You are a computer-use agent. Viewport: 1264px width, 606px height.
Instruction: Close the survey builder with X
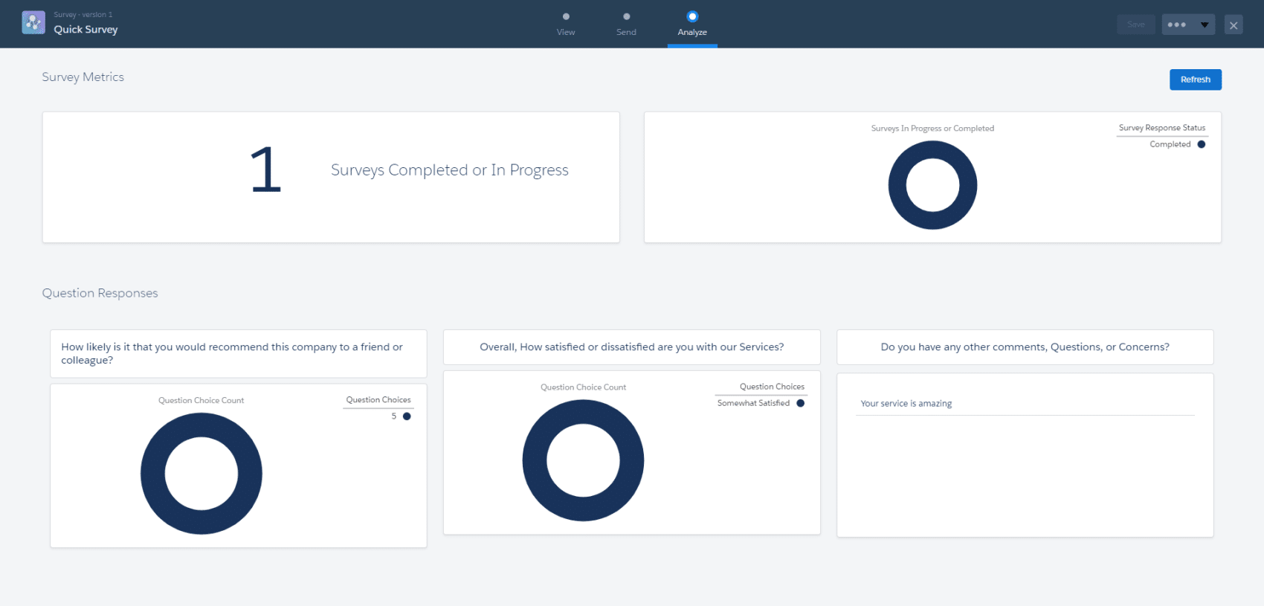coord(1234,25)
